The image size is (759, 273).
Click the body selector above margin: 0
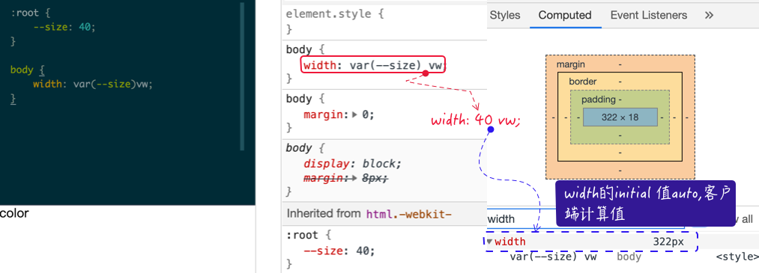pos(299,99)
